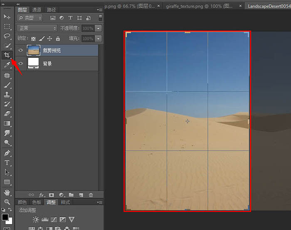Select the Pen tool
291x230 pixels.
[7, 153]
